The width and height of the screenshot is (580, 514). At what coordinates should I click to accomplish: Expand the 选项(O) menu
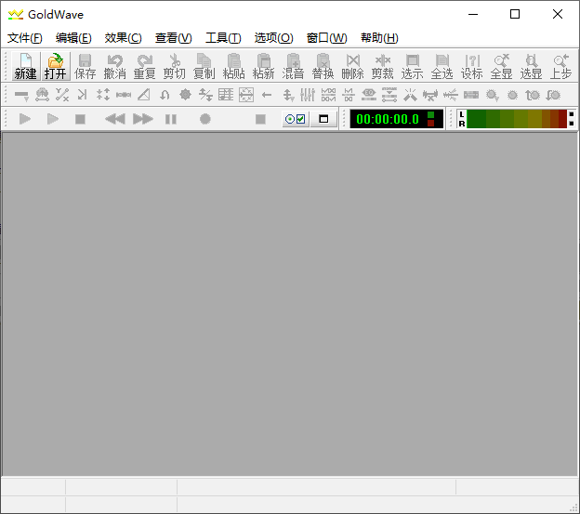coord(273,38)
